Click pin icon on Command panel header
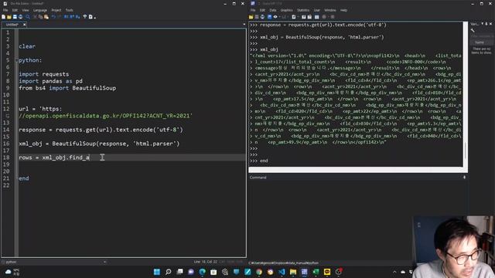Image resolution: width=495 pixels, height=278 pixels. pos(464,178)
